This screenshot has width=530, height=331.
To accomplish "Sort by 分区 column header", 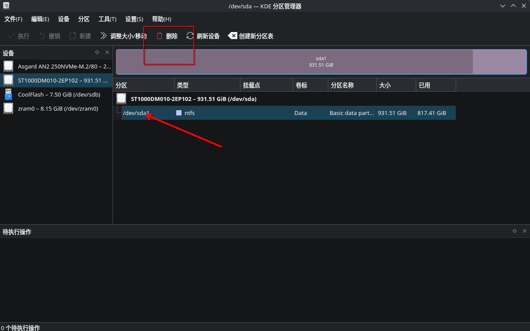I will [144, 85].
